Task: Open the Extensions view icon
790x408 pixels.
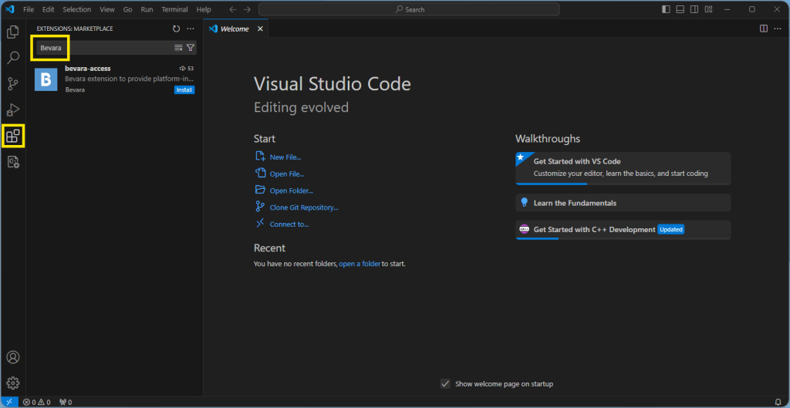Action: [13, 136]
